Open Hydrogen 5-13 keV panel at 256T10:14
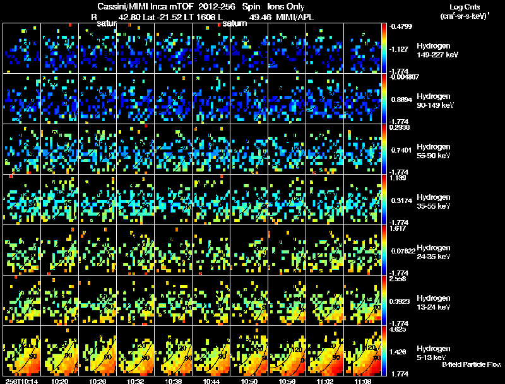 click(21, 351)
